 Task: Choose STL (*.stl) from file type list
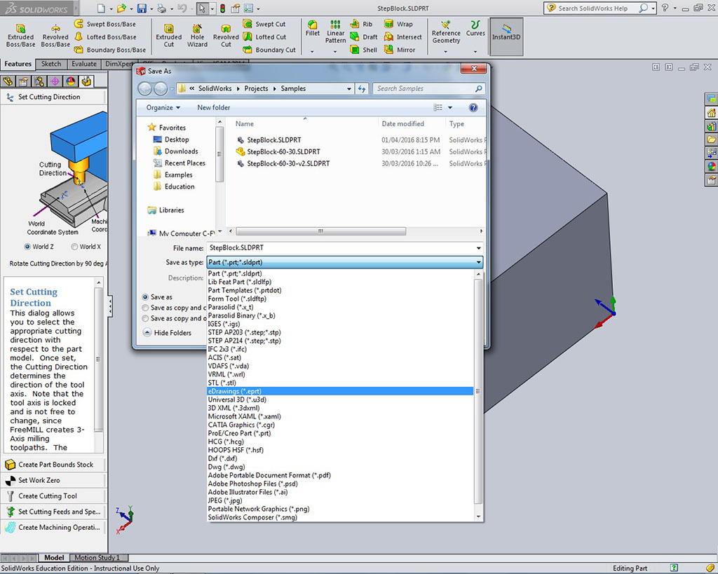click(222, 383)
